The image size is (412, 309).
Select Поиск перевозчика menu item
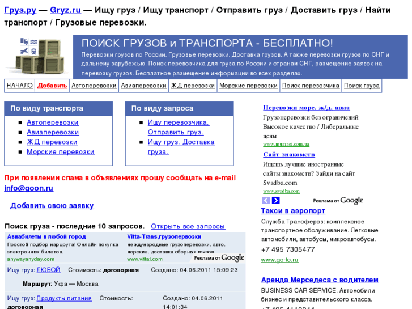click(311, 86)
